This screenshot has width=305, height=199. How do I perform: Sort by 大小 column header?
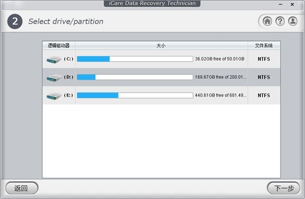tap(162, 46)
